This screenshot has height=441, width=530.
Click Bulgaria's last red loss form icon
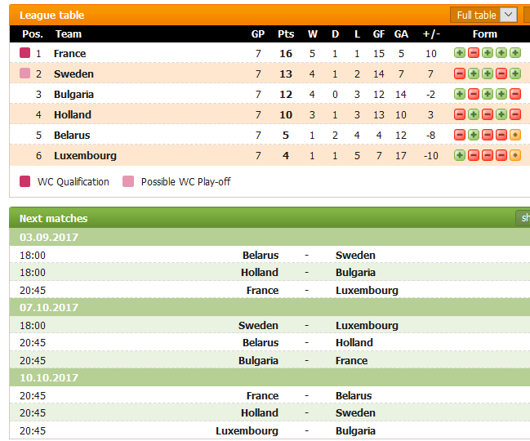514,94
